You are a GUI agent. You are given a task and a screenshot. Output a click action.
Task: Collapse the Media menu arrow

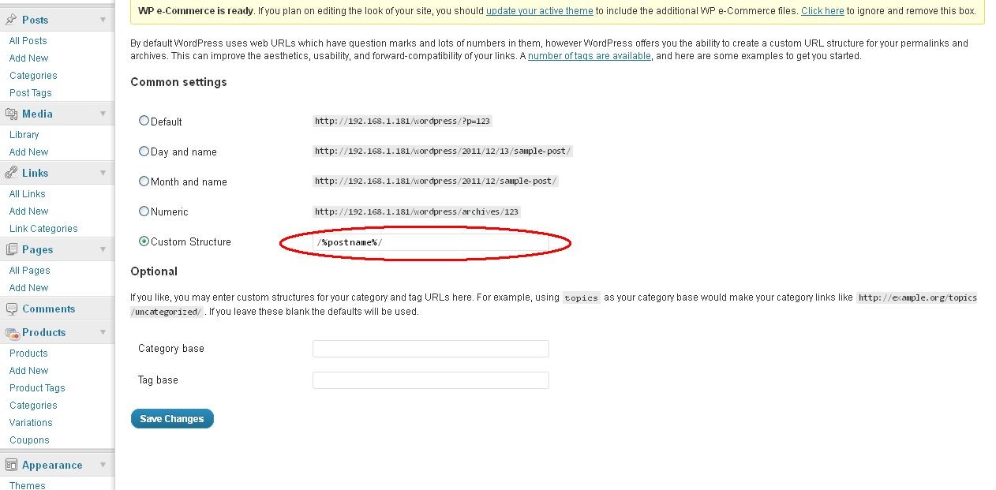coord(103,114)
